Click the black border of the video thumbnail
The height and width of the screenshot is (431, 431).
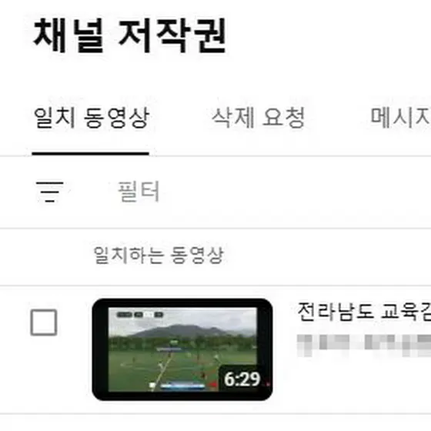182,302
